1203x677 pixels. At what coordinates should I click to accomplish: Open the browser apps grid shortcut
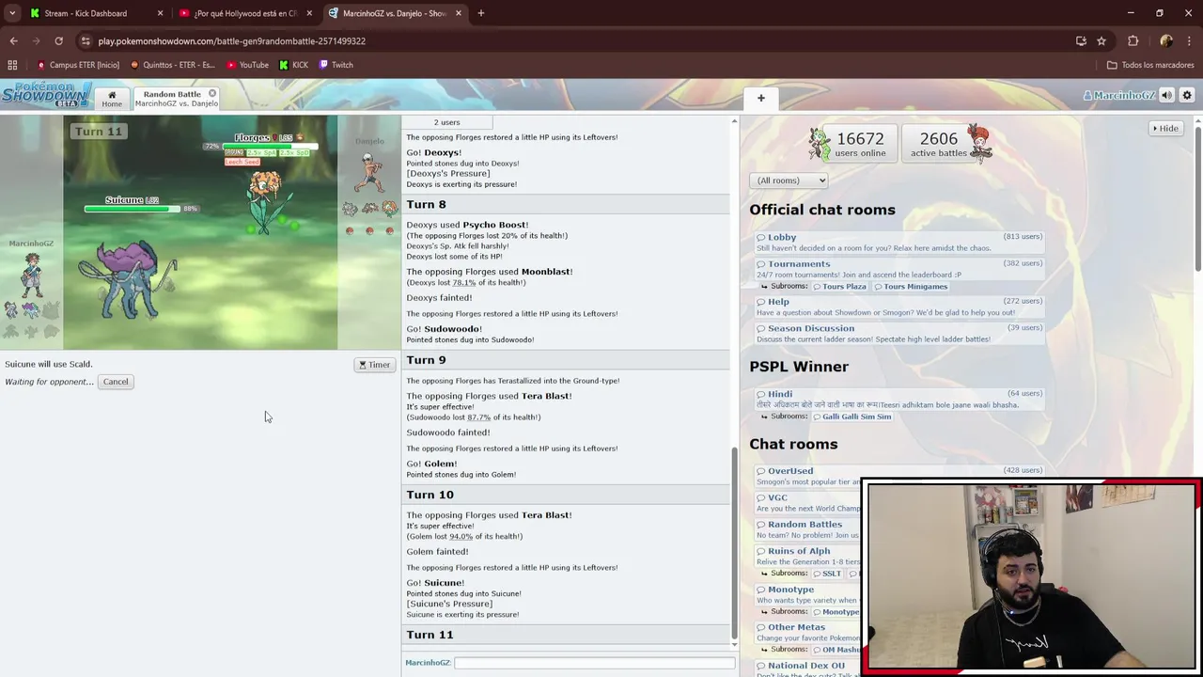pos(12,65)
